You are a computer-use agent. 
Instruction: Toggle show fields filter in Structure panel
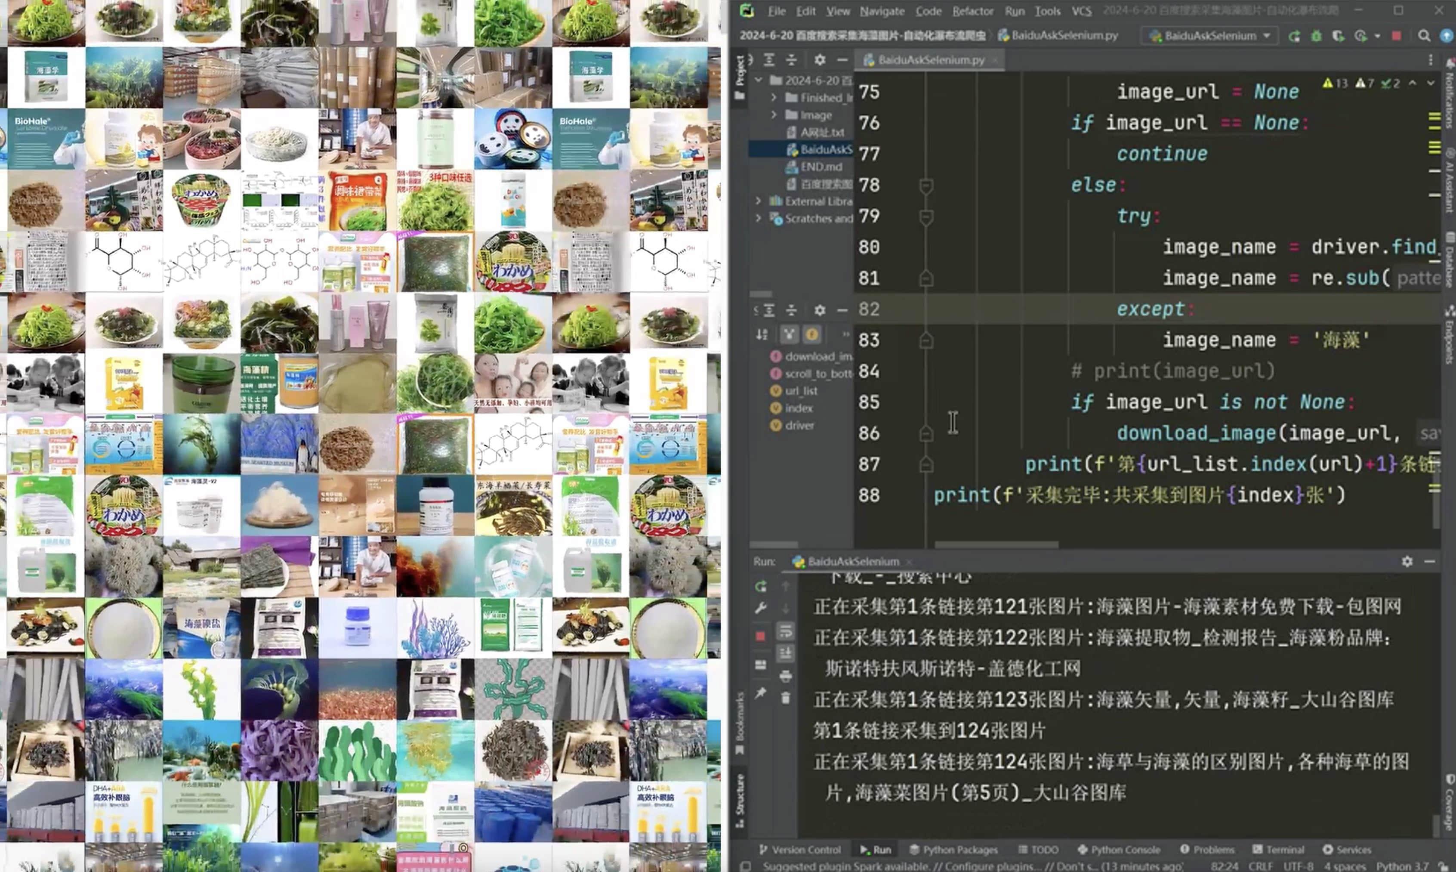tap(812, 334)
